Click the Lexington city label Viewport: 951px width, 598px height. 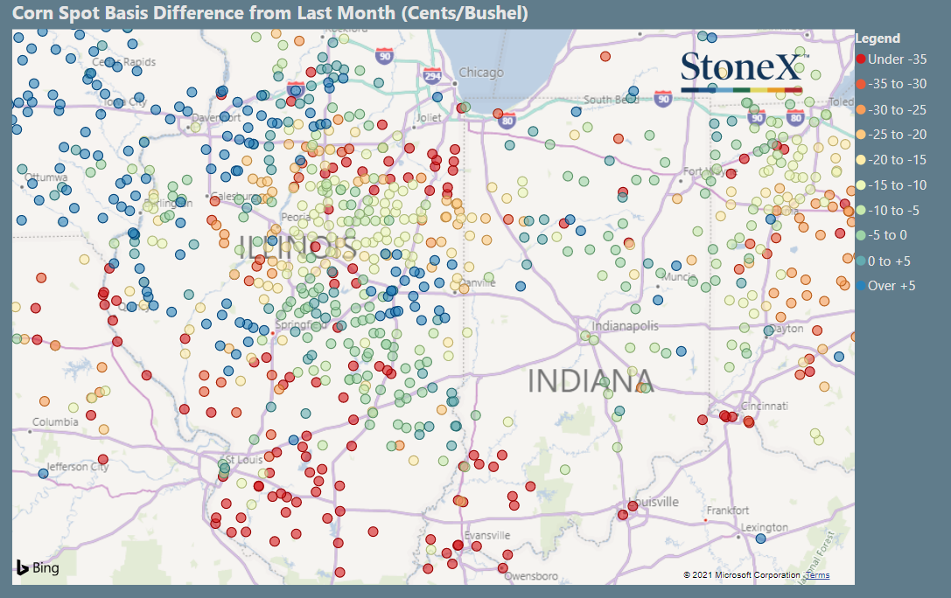pyautogui.click(x=764, y=528)
